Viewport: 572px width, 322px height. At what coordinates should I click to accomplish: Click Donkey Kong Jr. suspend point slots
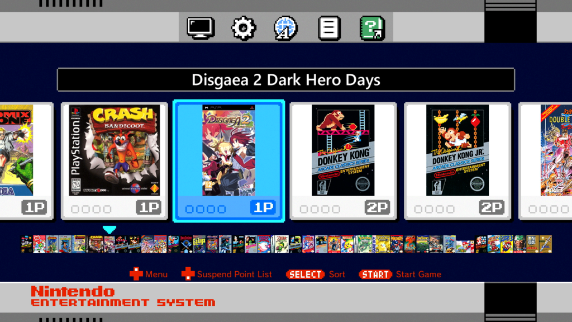coord(434,209)
